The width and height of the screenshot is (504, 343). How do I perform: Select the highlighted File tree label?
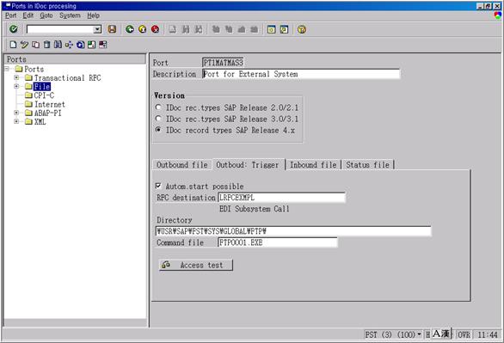click(x=42, y=86)
